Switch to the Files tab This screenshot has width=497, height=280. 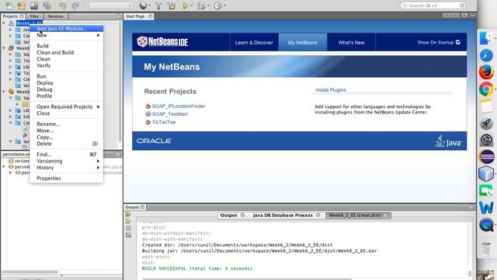coord(34,16)
